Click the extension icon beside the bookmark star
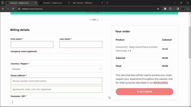The width and height of the screenshot is (191, 107). [165, 9]
